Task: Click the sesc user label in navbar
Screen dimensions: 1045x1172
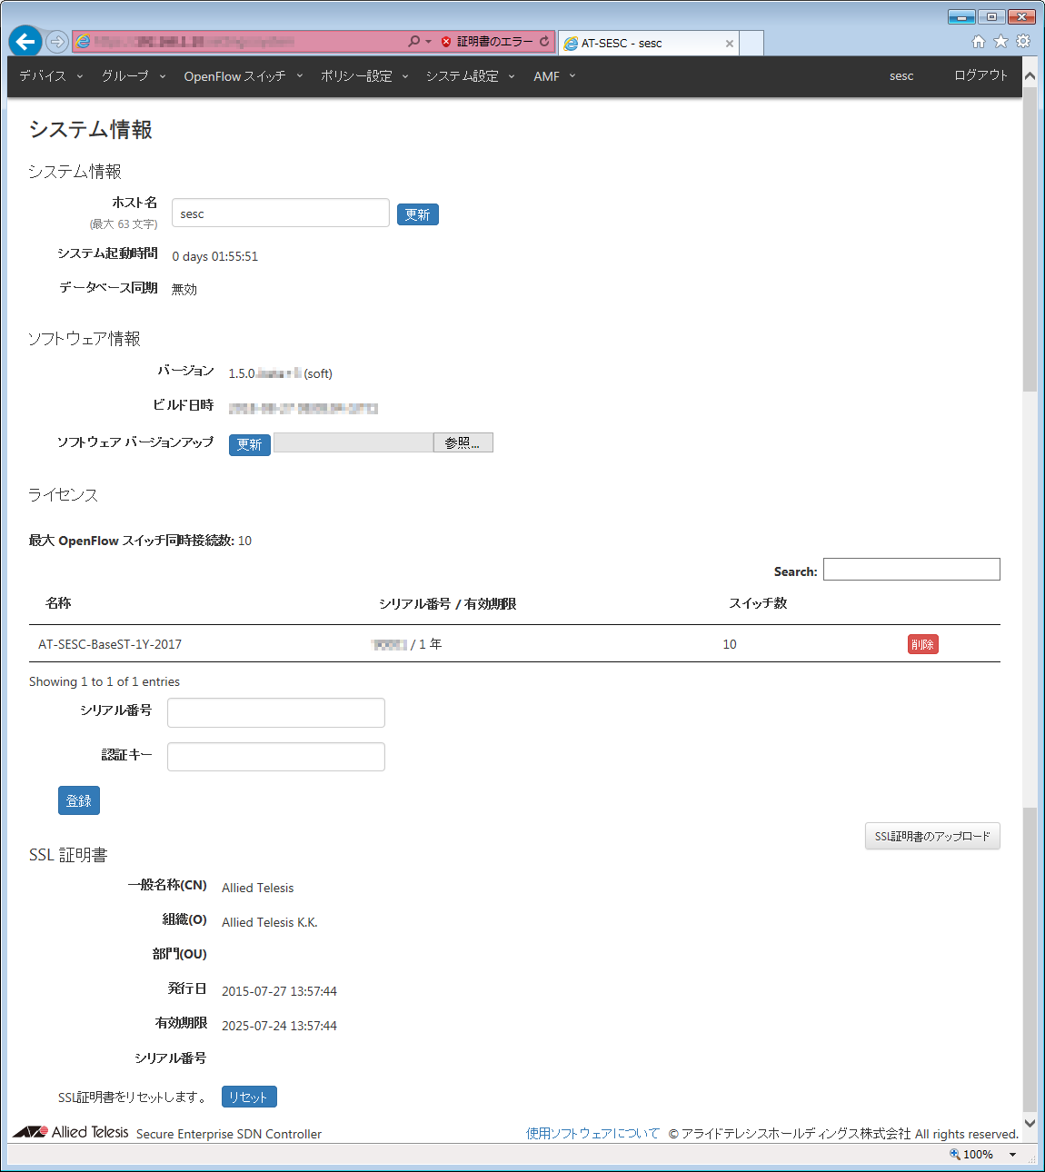Action: click(x=901, y=76)
